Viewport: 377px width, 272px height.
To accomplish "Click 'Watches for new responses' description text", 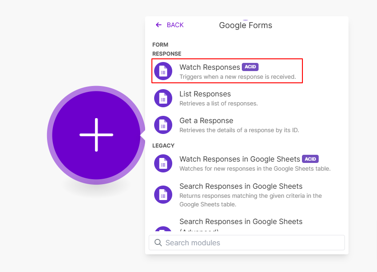I will click(255, 169).
